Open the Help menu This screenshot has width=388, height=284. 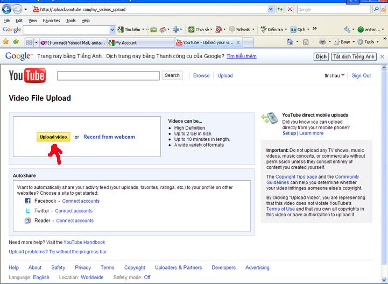[x=86, y=20]
